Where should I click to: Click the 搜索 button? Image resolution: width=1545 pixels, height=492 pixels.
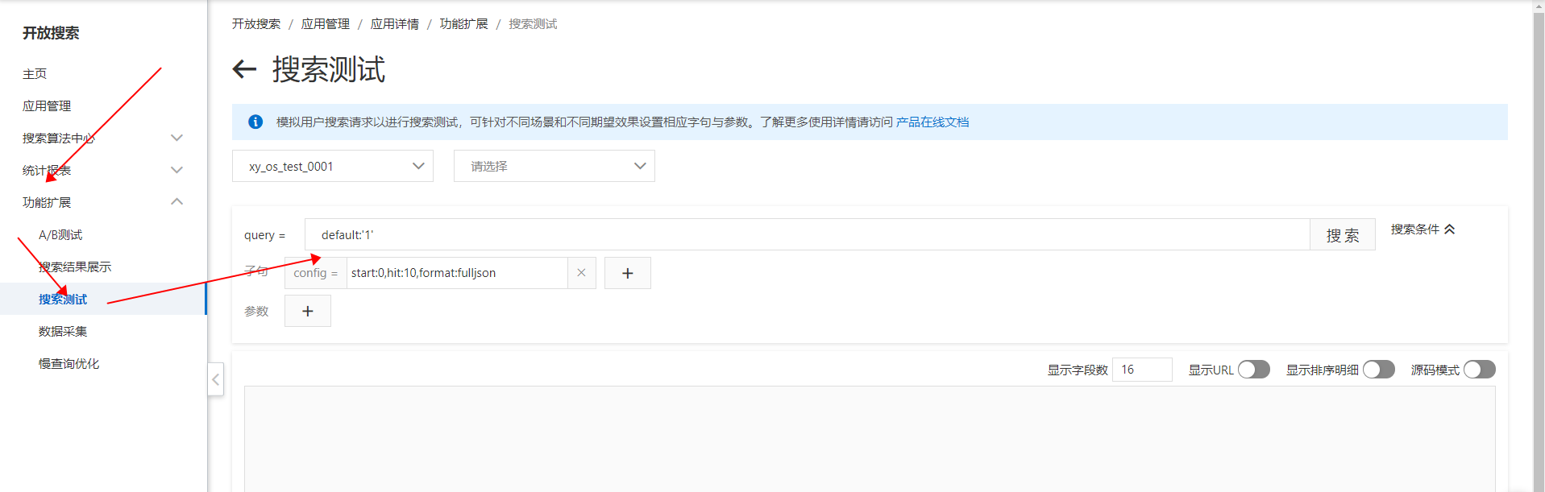(x=1342, y=235)
